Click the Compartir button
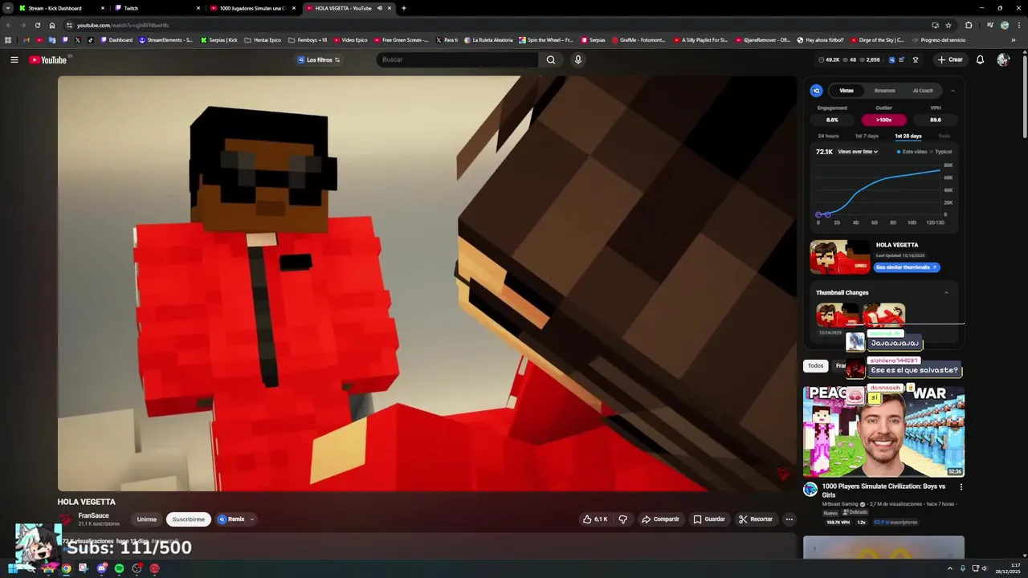The height and width of the screenshot is (578, 1028). 660,519
